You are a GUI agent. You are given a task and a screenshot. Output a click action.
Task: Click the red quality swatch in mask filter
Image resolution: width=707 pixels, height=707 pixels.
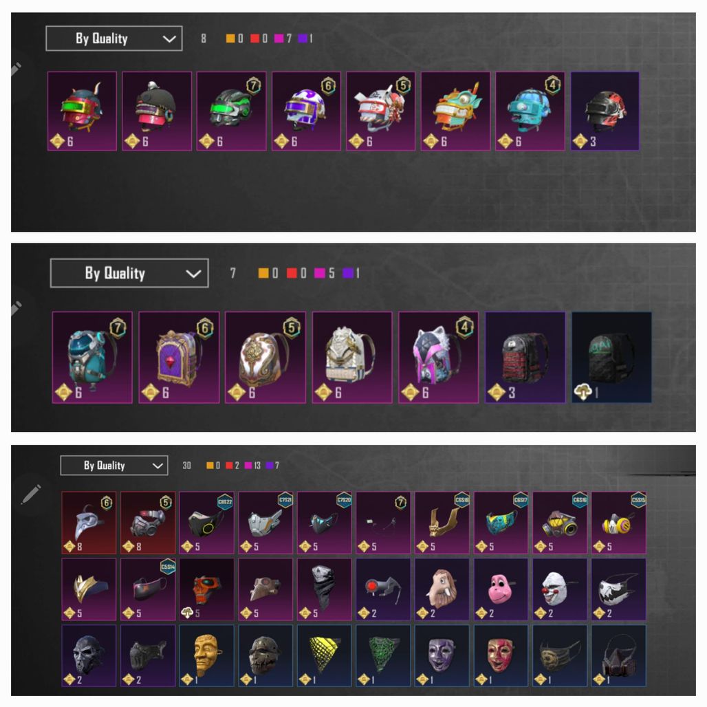pos(229,466)
